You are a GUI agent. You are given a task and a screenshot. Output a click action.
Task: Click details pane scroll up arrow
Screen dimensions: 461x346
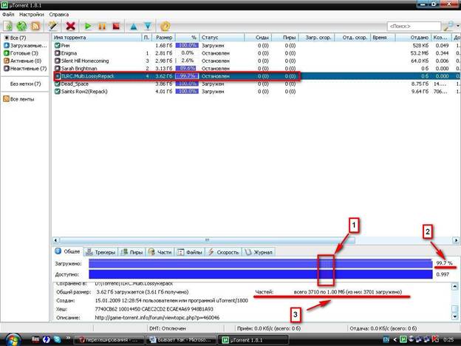pyautogui.click(x=454, y=286)
